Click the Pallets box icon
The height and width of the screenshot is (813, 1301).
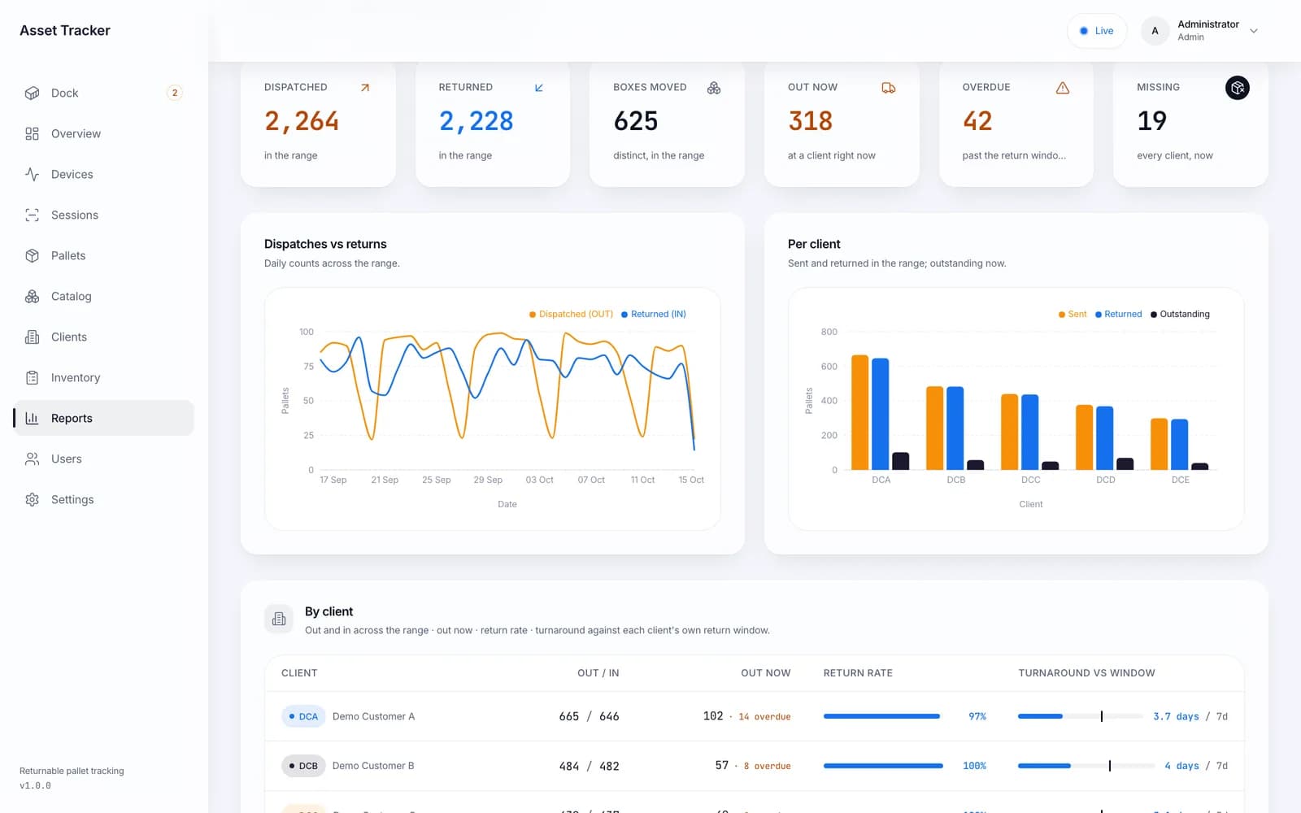32,255
